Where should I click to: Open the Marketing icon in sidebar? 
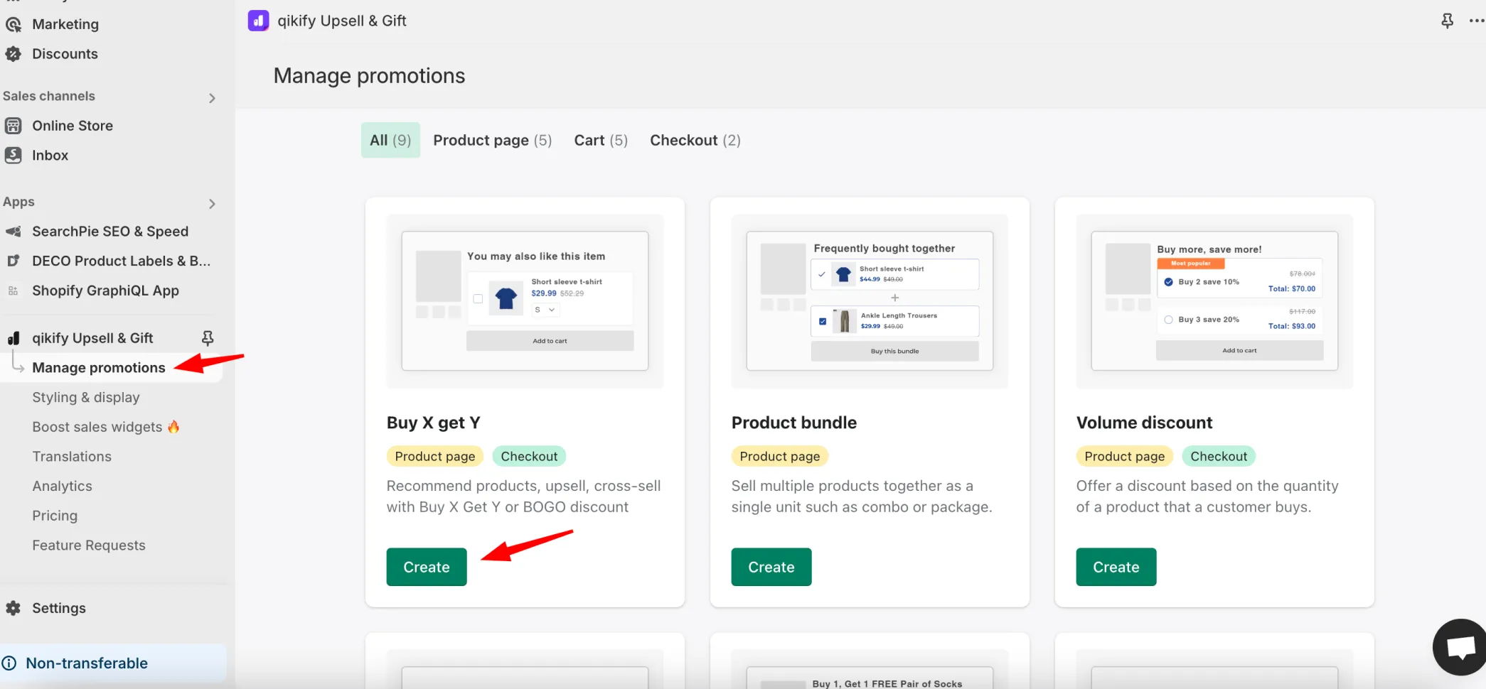13,24
